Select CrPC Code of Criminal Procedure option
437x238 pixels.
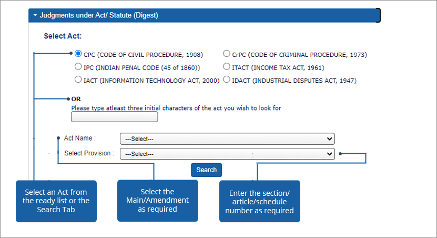[x=227, y=54]
